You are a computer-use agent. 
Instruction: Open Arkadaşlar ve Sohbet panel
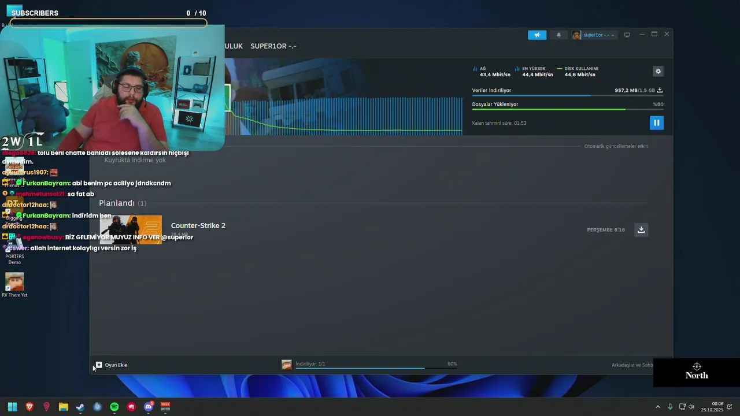[x=632, y=365]
